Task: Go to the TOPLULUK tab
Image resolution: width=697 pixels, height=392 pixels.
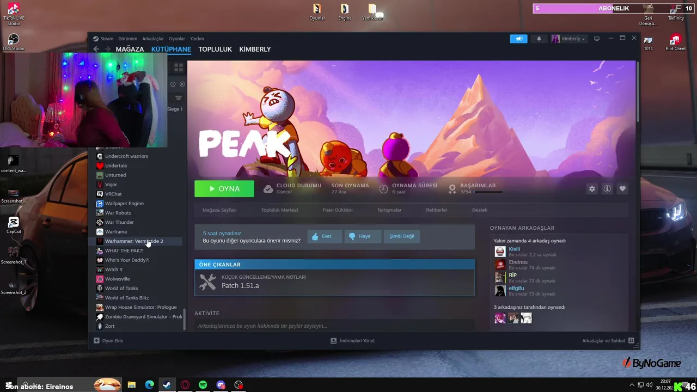Action: pos(215,49)
